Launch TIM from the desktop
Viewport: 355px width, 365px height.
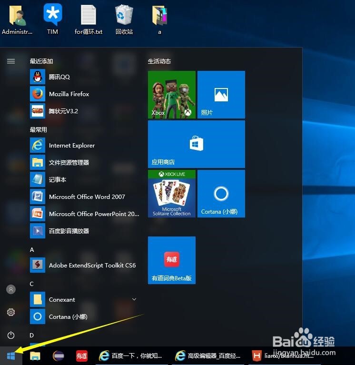pos(53,19)
